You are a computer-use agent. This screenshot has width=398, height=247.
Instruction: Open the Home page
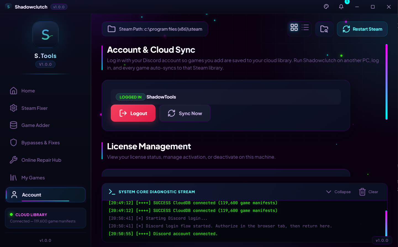pyautogui.click(x=46, y=91)
